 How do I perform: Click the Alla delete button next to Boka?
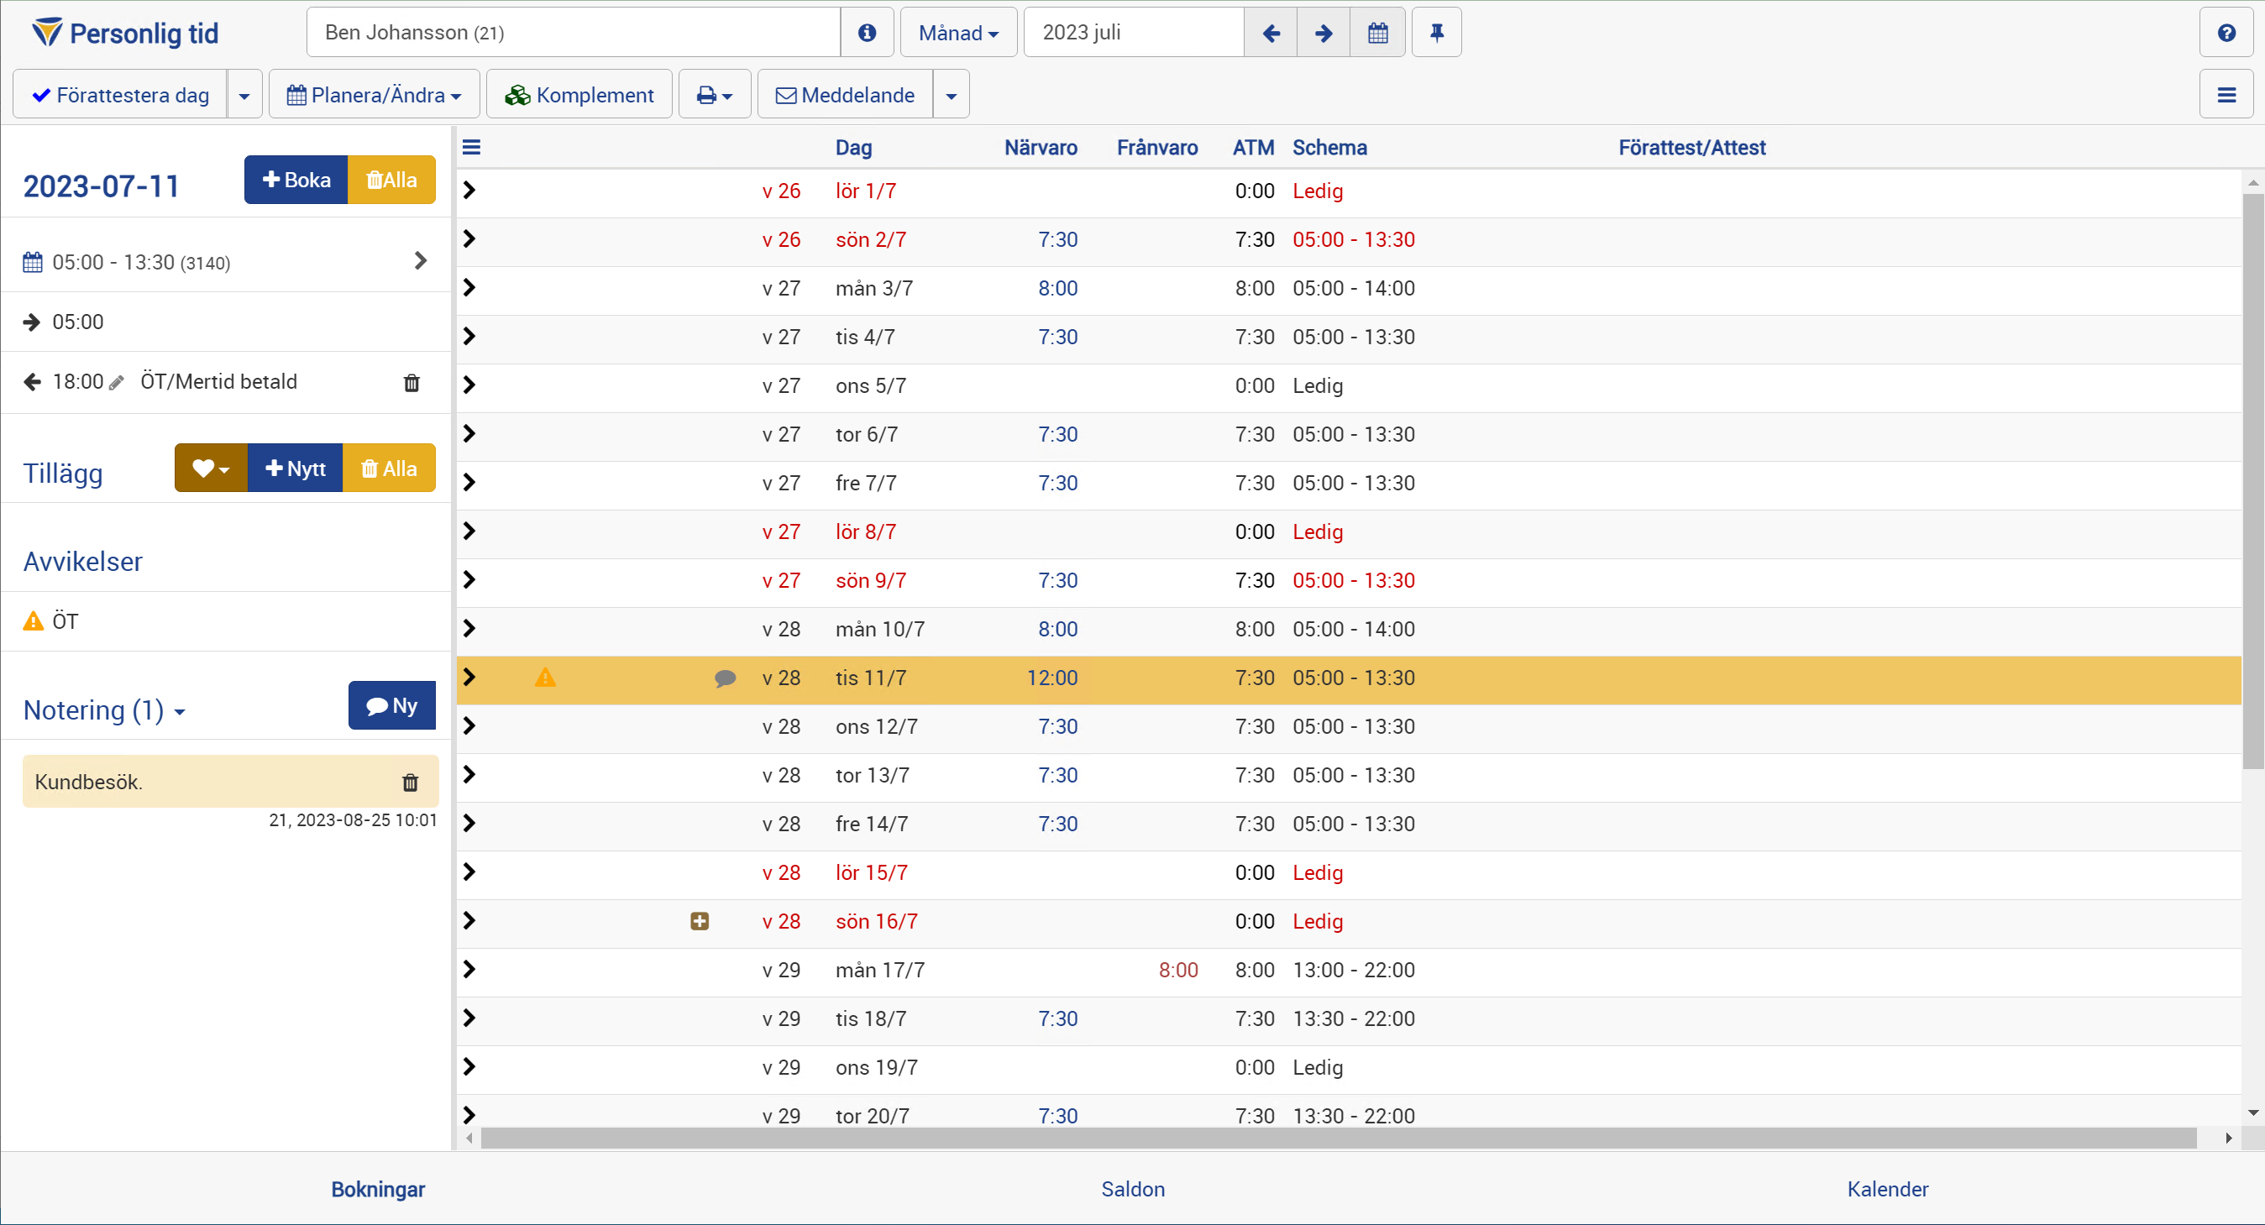(x=392, y=181)
